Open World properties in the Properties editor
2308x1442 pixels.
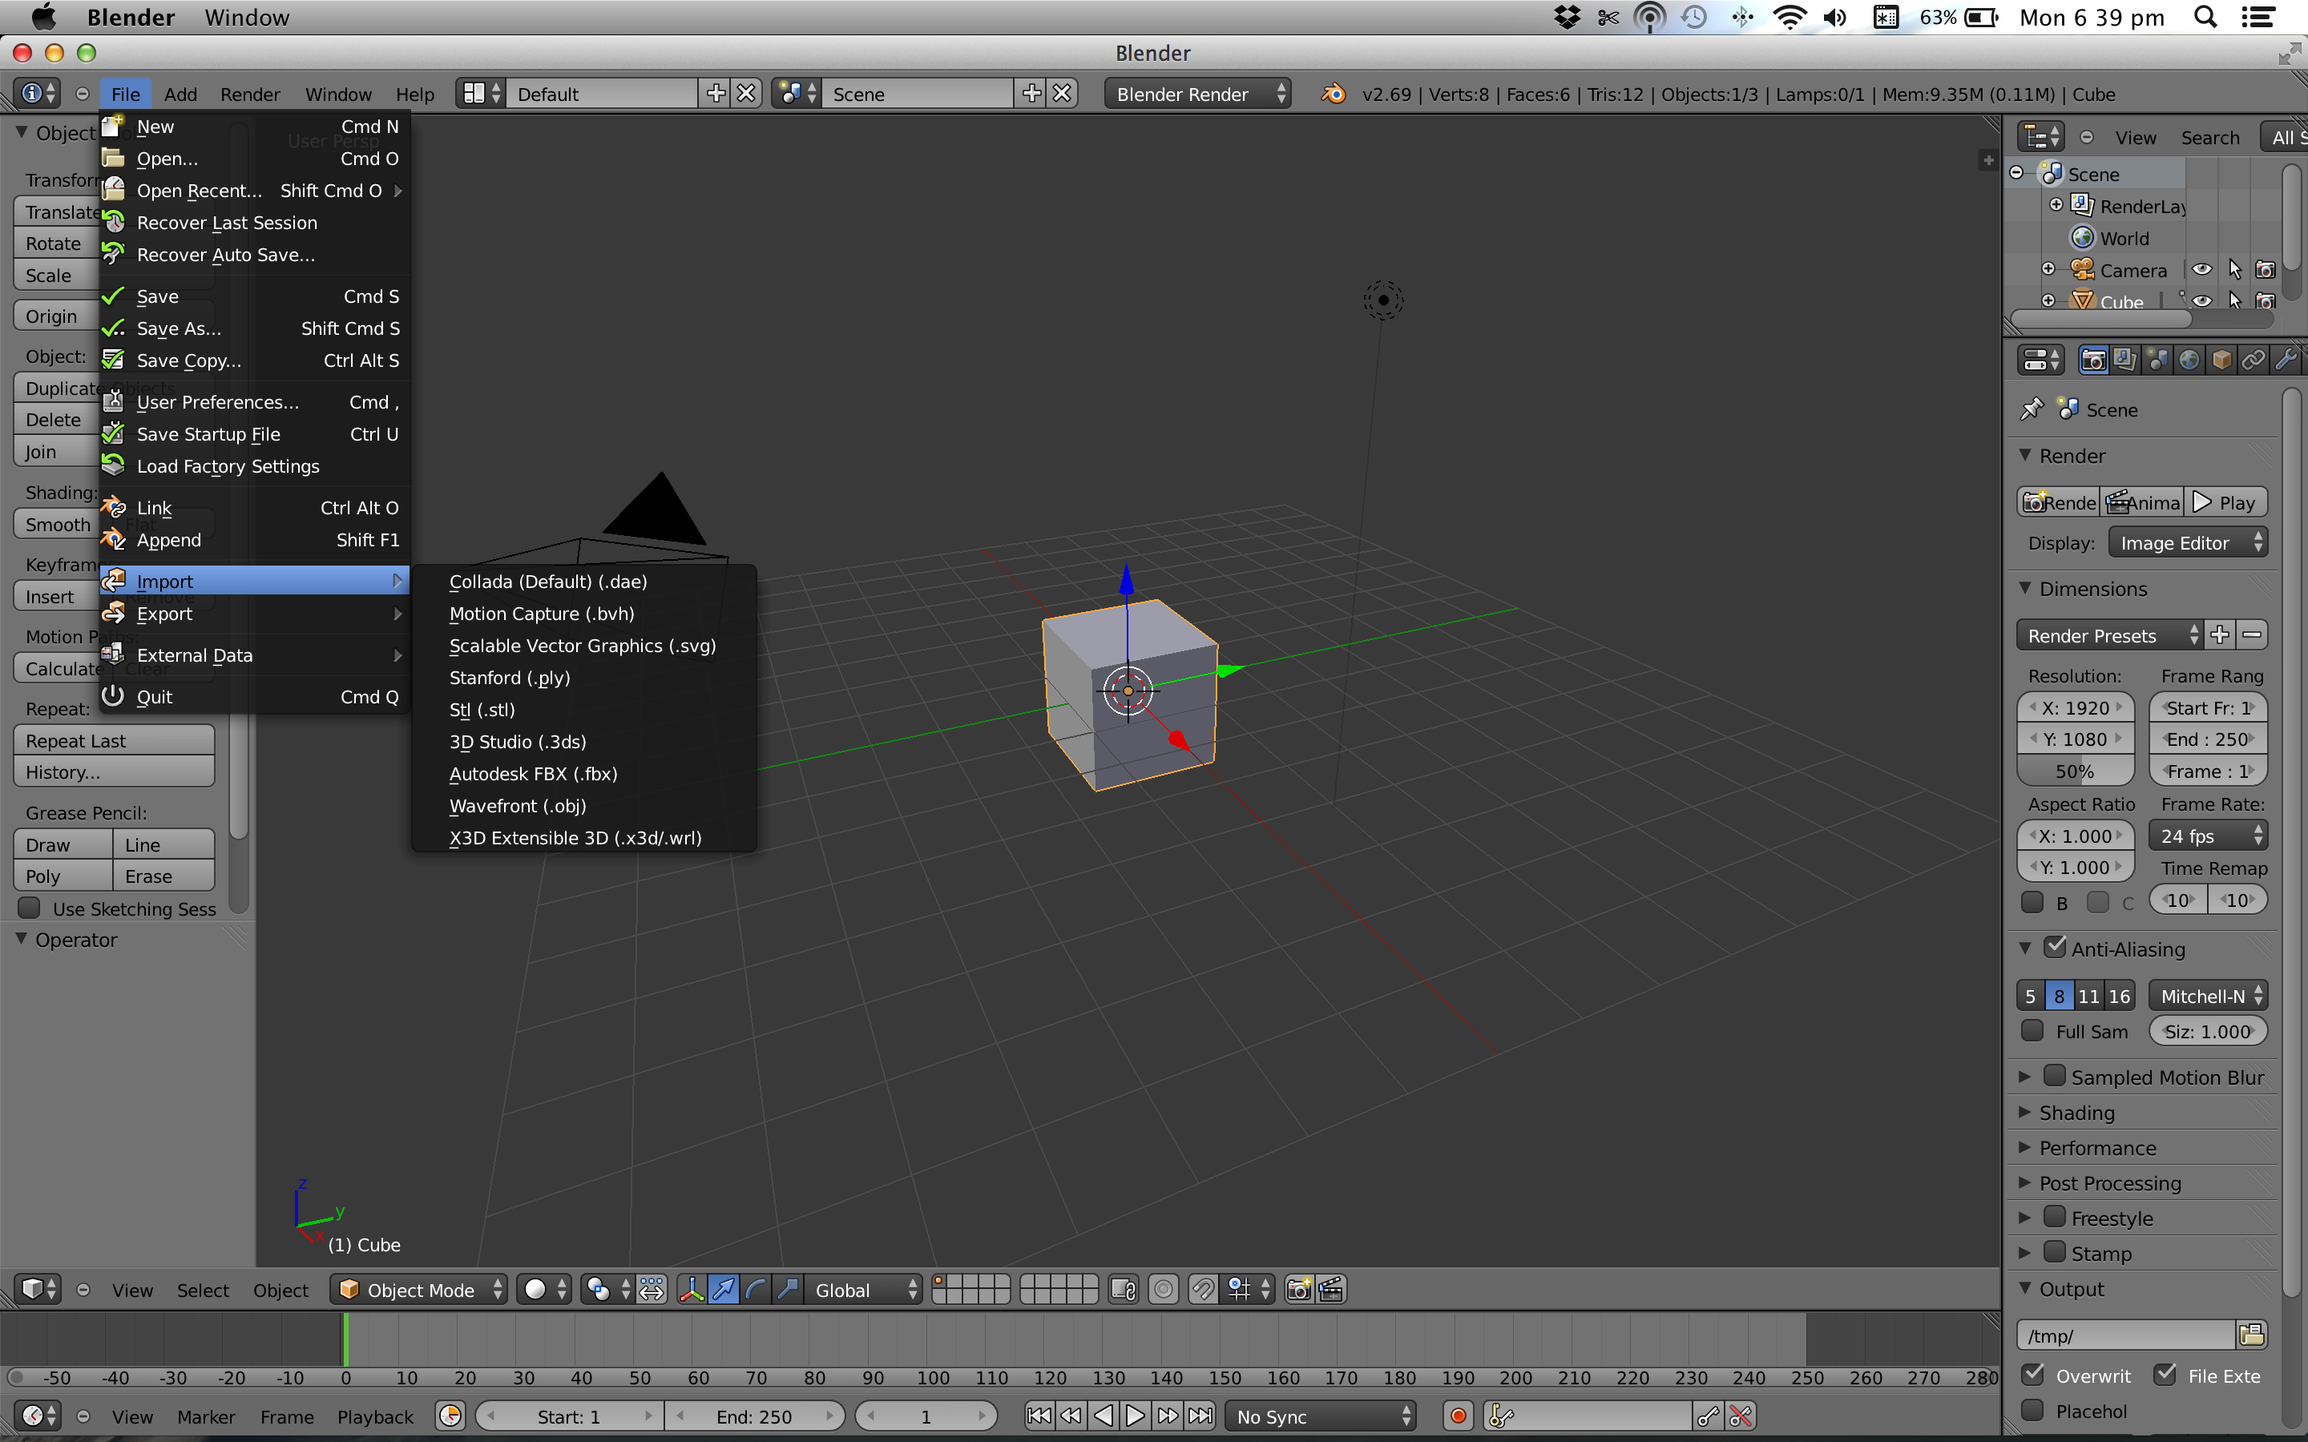coord(2189,360)
